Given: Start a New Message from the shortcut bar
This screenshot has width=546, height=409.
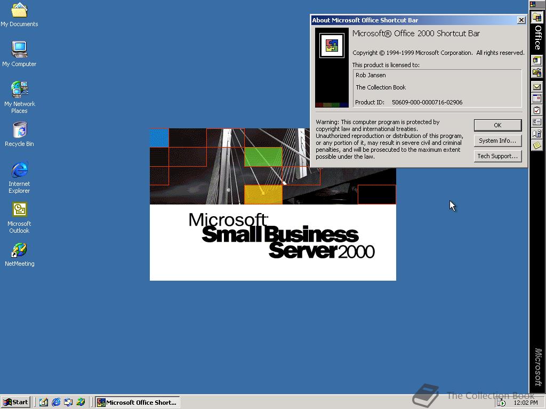Looking at the screenshot, I should click(537, 87).
